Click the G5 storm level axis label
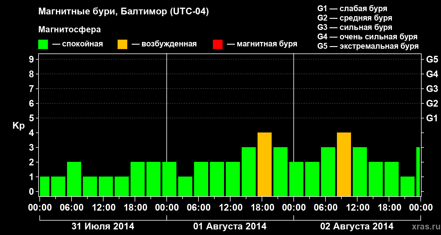This screenshot has width=441, height=235. [x=432, y=60]
